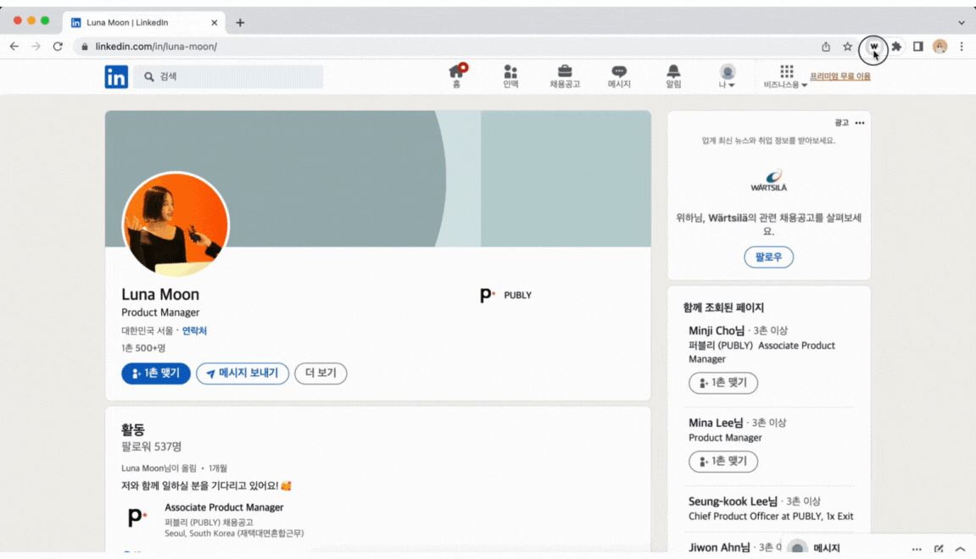
Task: Click the messaging panel header label
Action: tap(827, 549)
